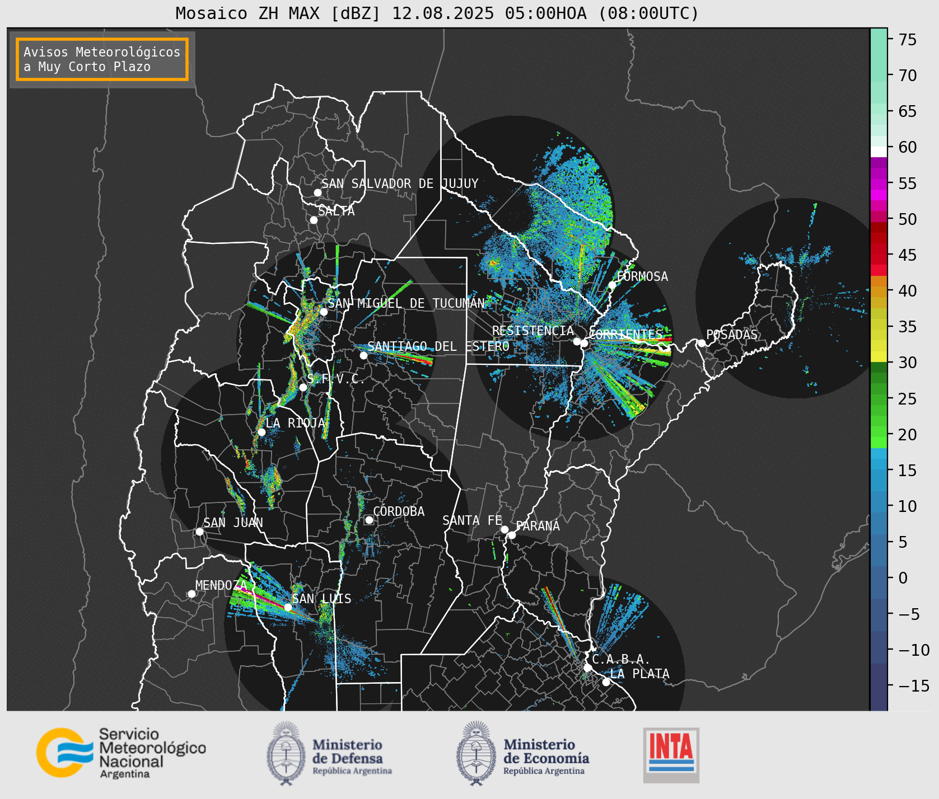Select the Córdoba city marker
Image resolution: width=939 pixels, height=799 pixels.
369,520
